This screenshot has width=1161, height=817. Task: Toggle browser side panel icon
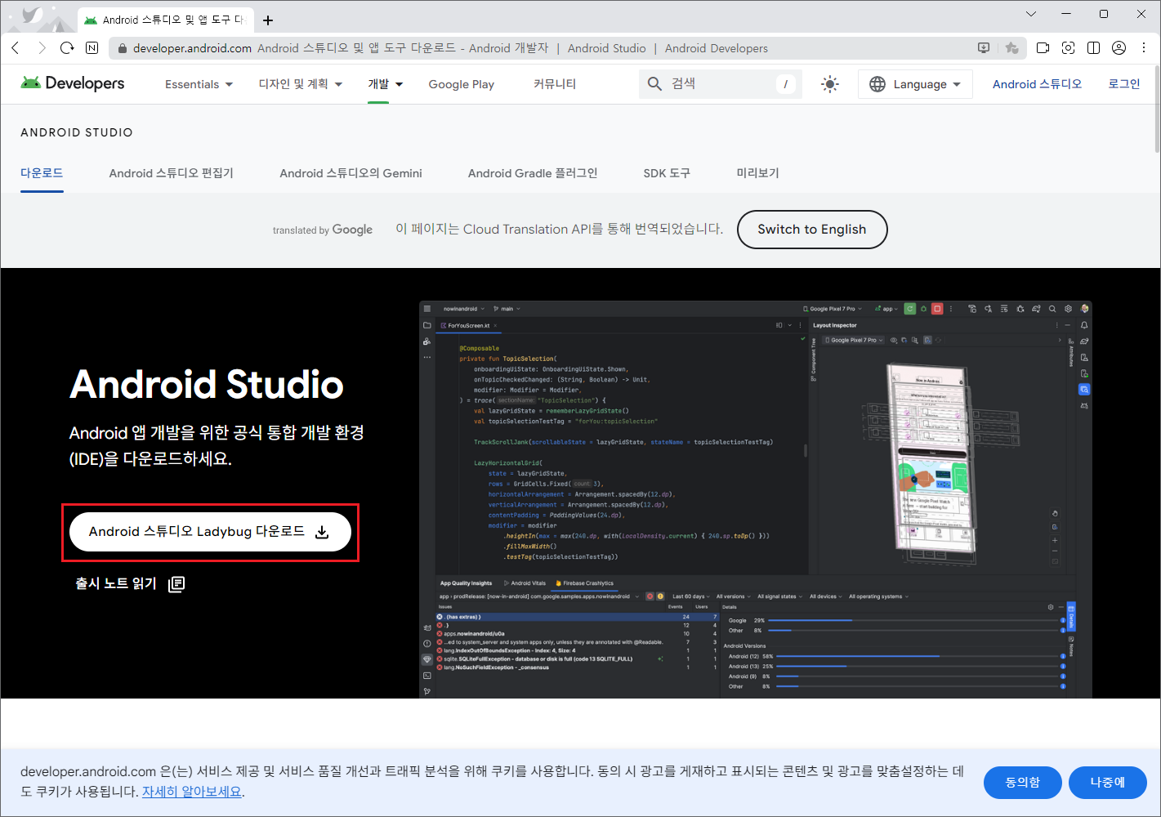coord(1093,48)
